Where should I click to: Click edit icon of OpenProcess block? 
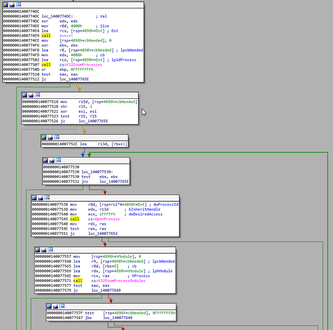pos(40,198)
